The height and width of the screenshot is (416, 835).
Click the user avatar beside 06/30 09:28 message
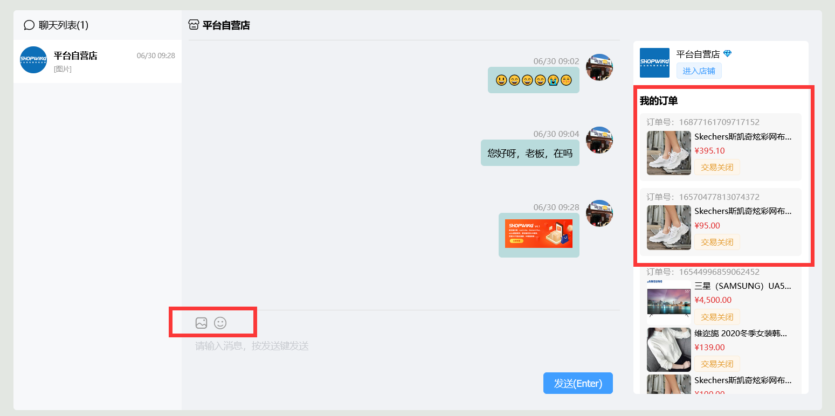point(599,213)
